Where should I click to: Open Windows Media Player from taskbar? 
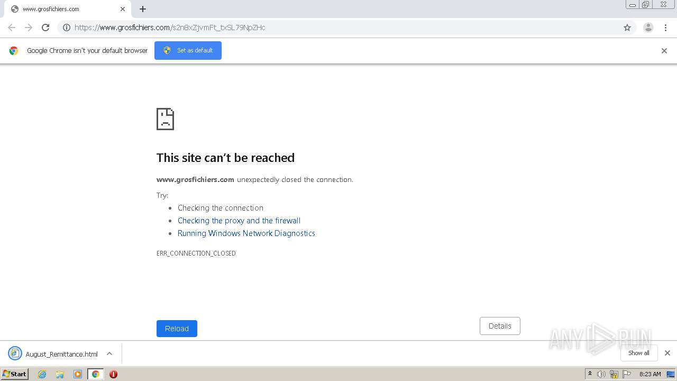tap(78, 374)
